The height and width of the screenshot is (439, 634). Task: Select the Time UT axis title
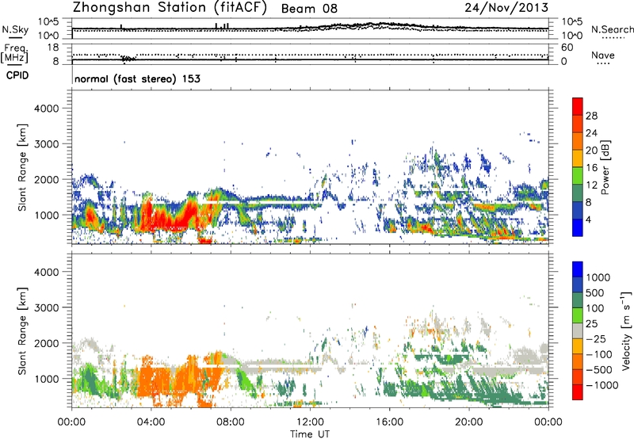(310, 434)
